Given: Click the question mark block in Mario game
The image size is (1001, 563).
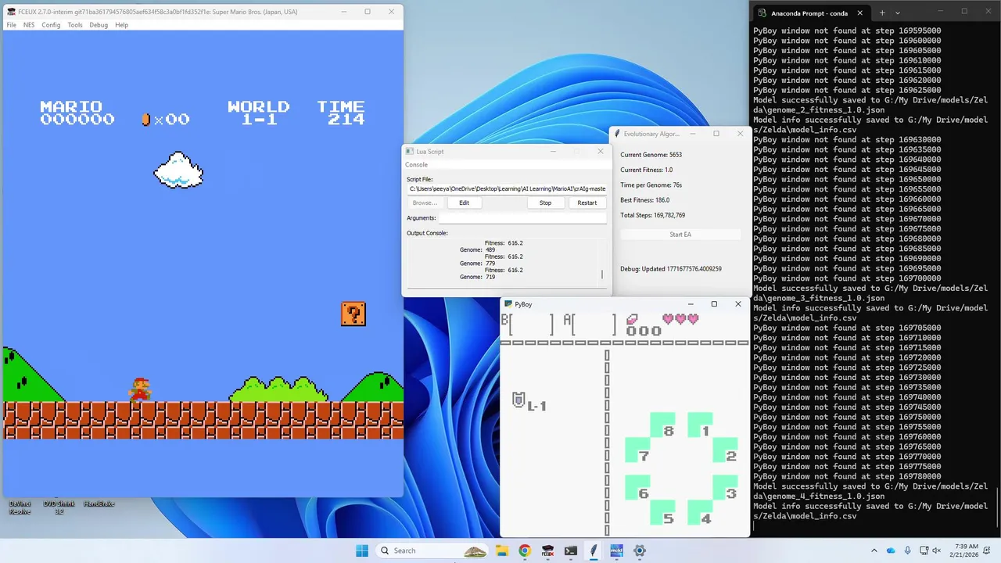Looking at the screenshot, I should (353, 314).
